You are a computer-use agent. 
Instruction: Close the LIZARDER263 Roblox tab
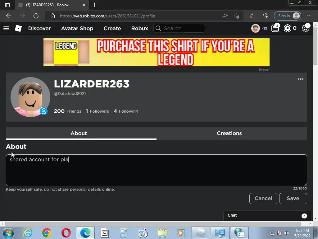pyautogui.click(x=84, y=5)
